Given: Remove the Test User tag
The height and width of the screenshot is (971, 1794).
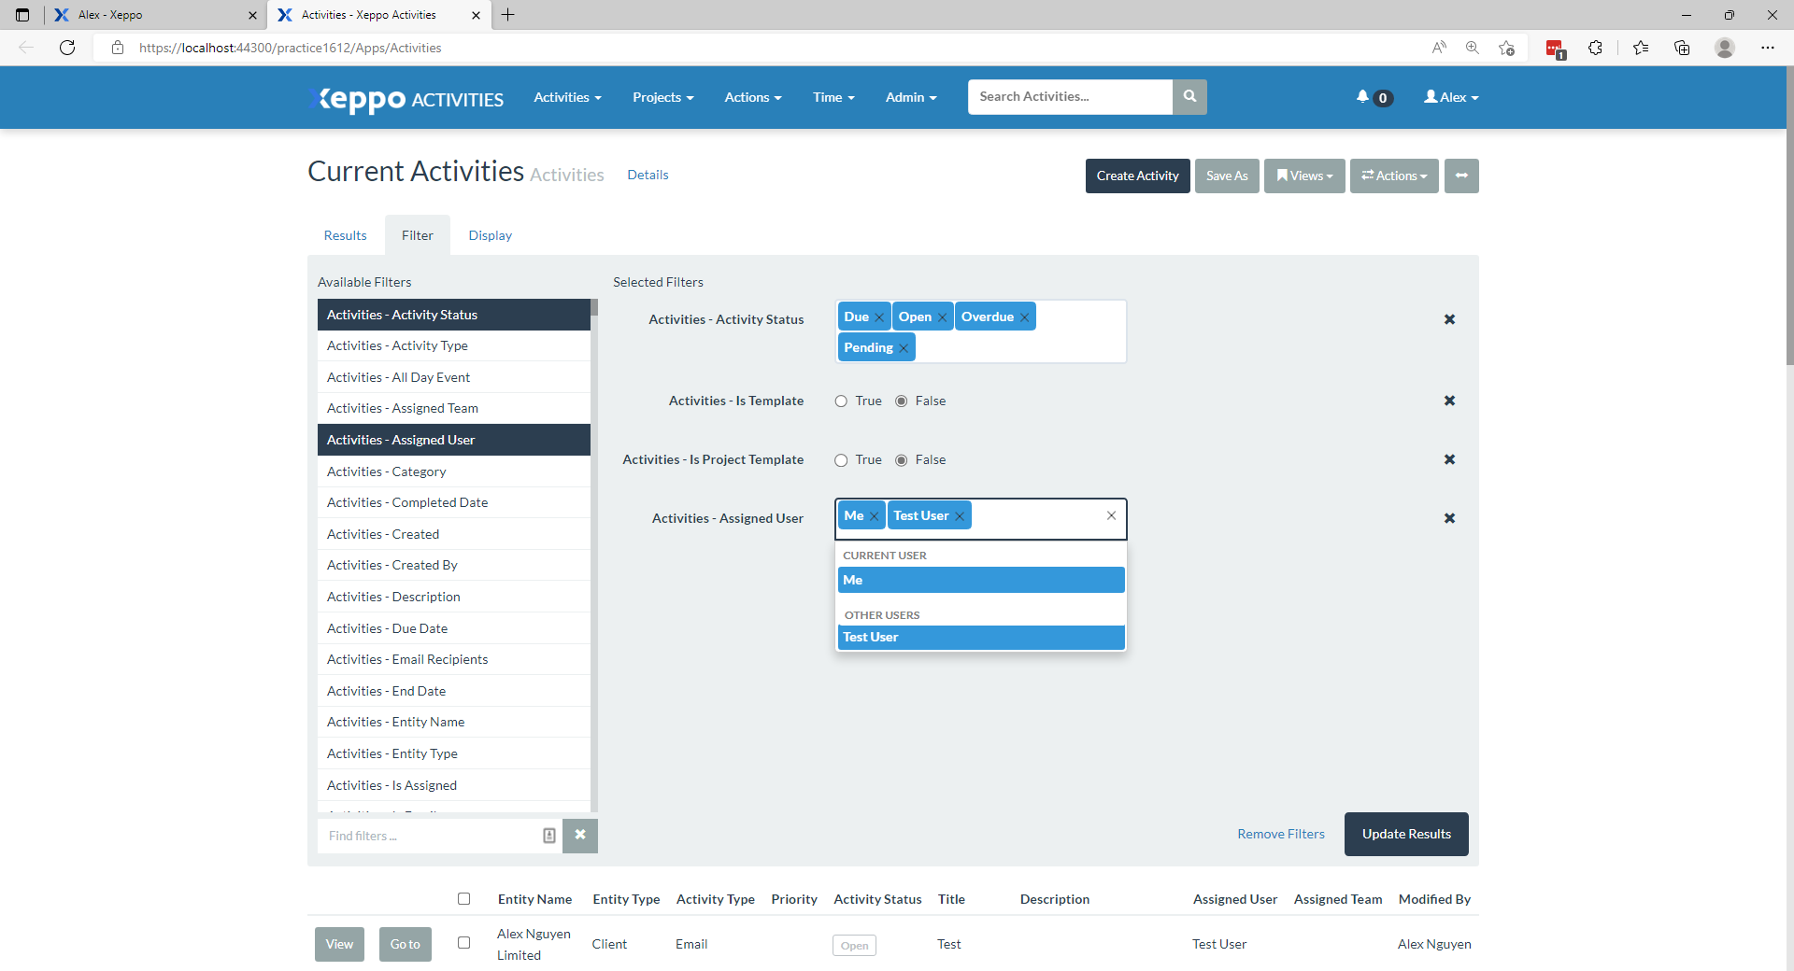Looking at the screenshot, I should pos(960,516).
